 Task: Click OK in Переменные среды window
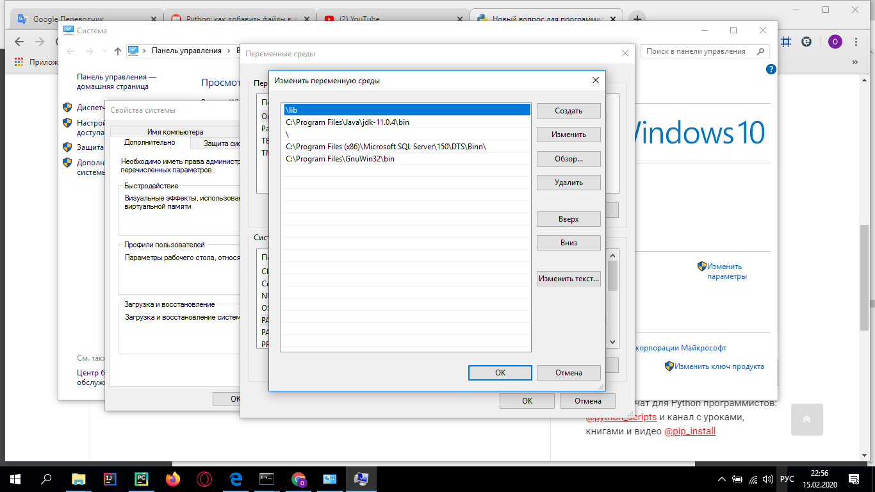click(x=527, y=401)
